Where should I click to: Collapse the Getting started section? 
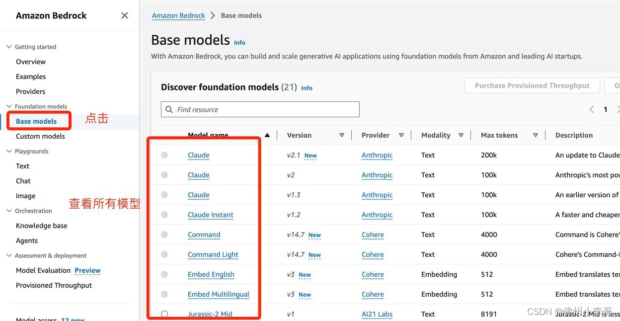coord(9,47)
